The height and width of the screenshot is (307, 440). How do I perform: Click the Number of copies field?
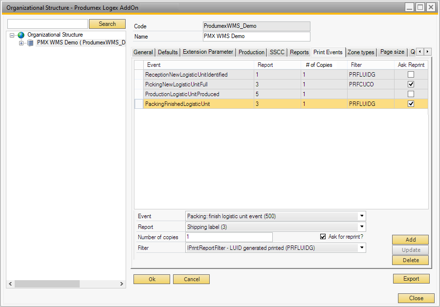click(x=229, y=237)
